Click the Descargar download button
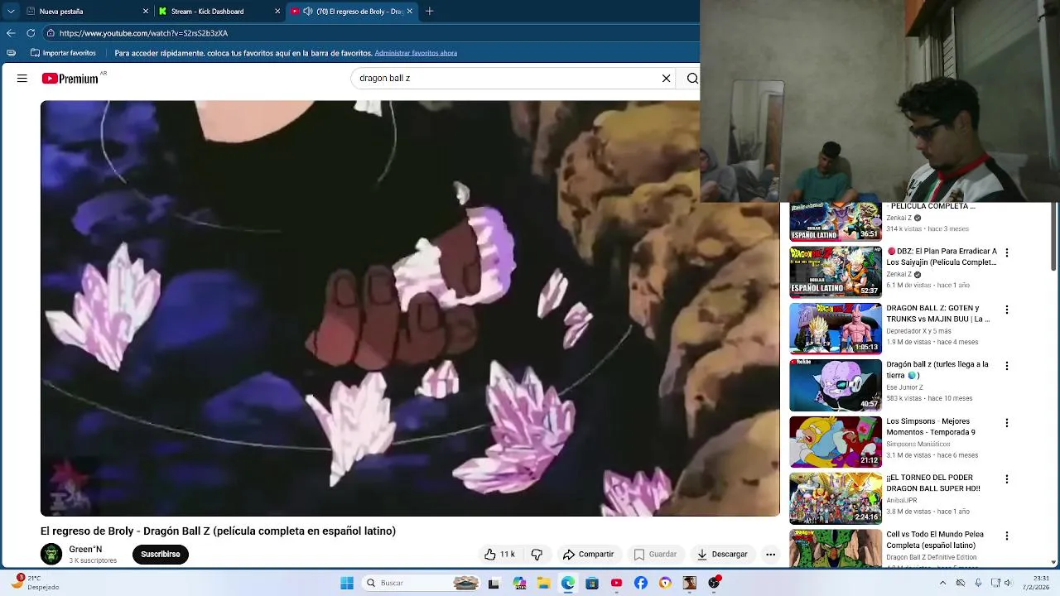This screenshot has height=596, width=1060. coord(722,555)
